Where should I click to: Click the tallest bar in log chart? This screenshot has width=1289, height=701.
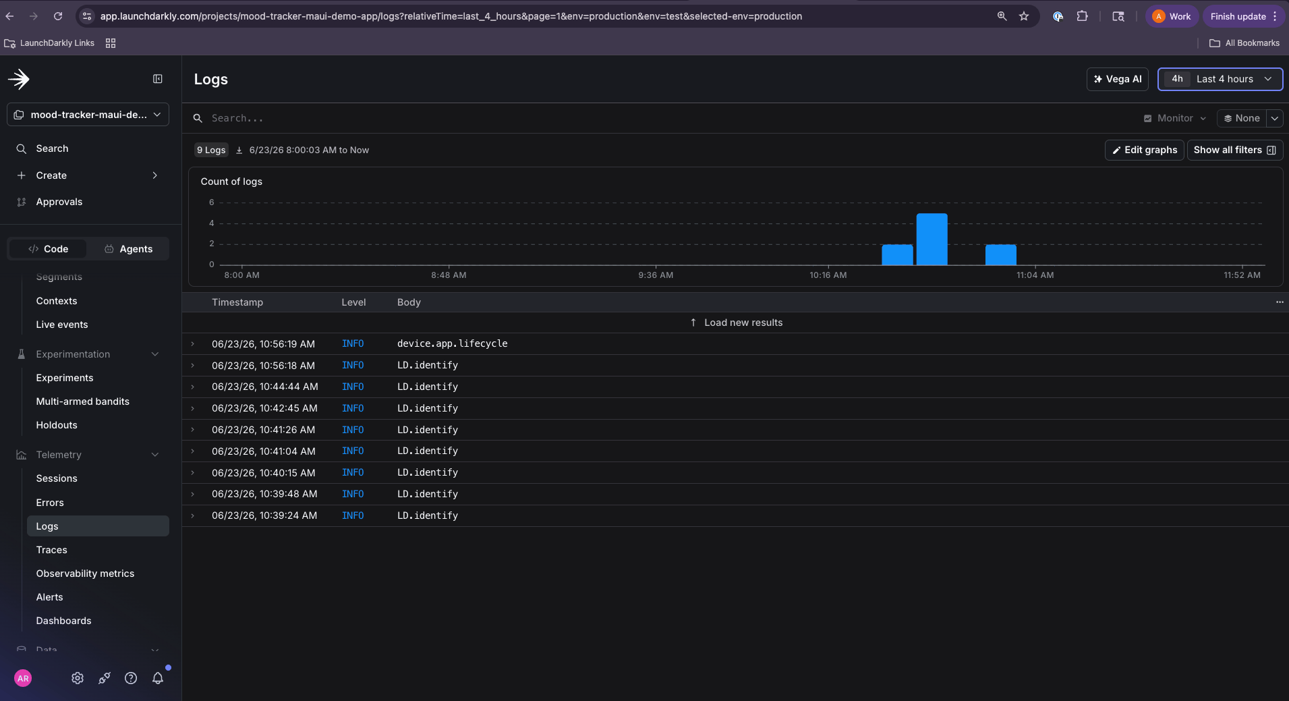(x=932, y=239)
